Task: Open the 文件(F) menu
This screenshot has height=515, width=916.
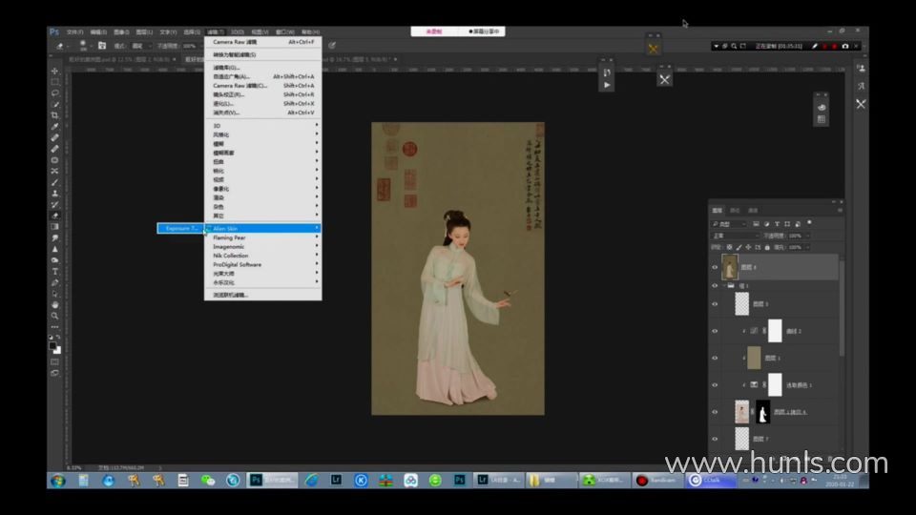Action: tap(74, 32)
